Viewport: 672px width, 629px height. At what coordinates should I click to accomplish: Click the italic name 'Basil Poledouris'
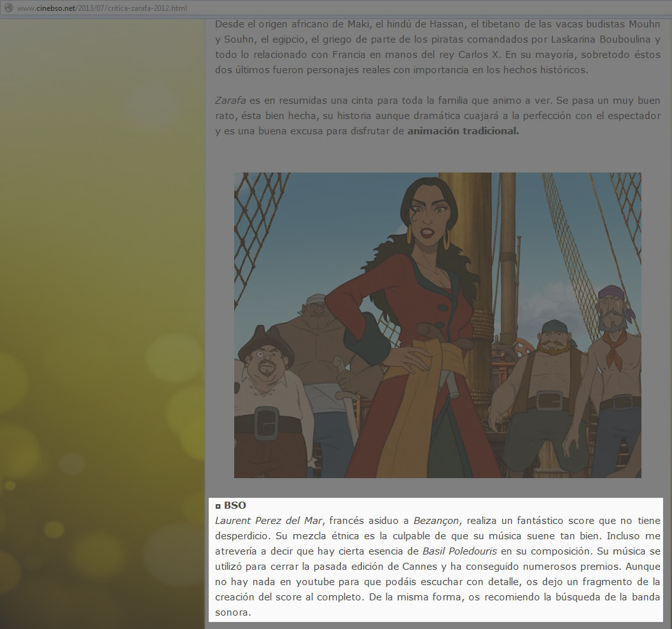click(460, 551)
